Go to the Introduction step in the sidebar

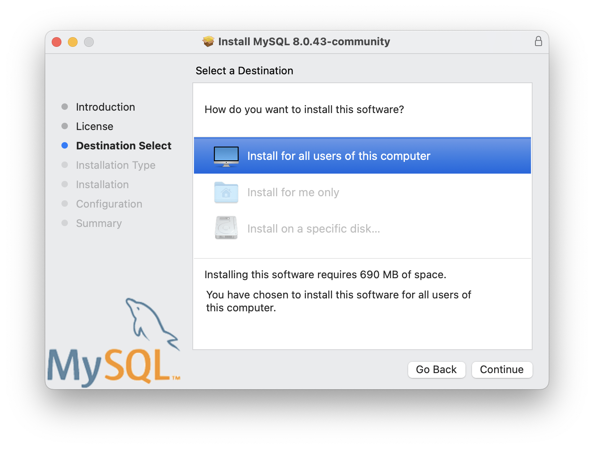pos(105,107)
